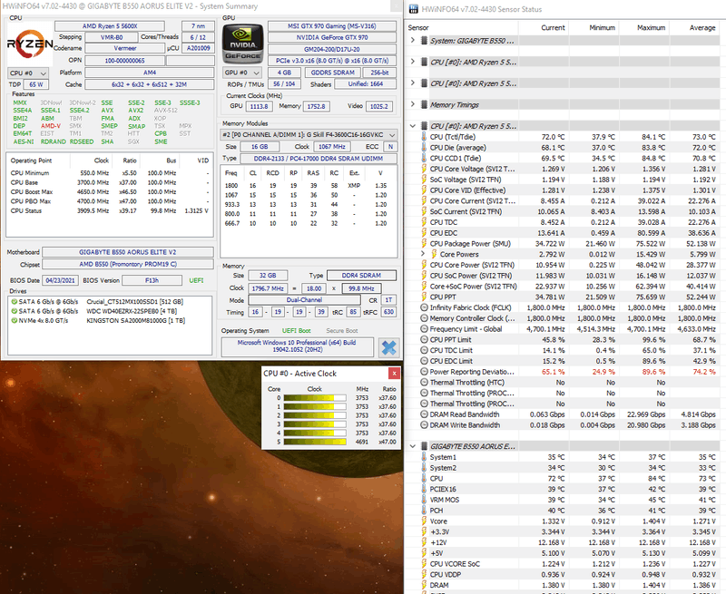Expand the Core Powers sub-item
Viewport: 726px width, 594px height.
tap(423, 254)
